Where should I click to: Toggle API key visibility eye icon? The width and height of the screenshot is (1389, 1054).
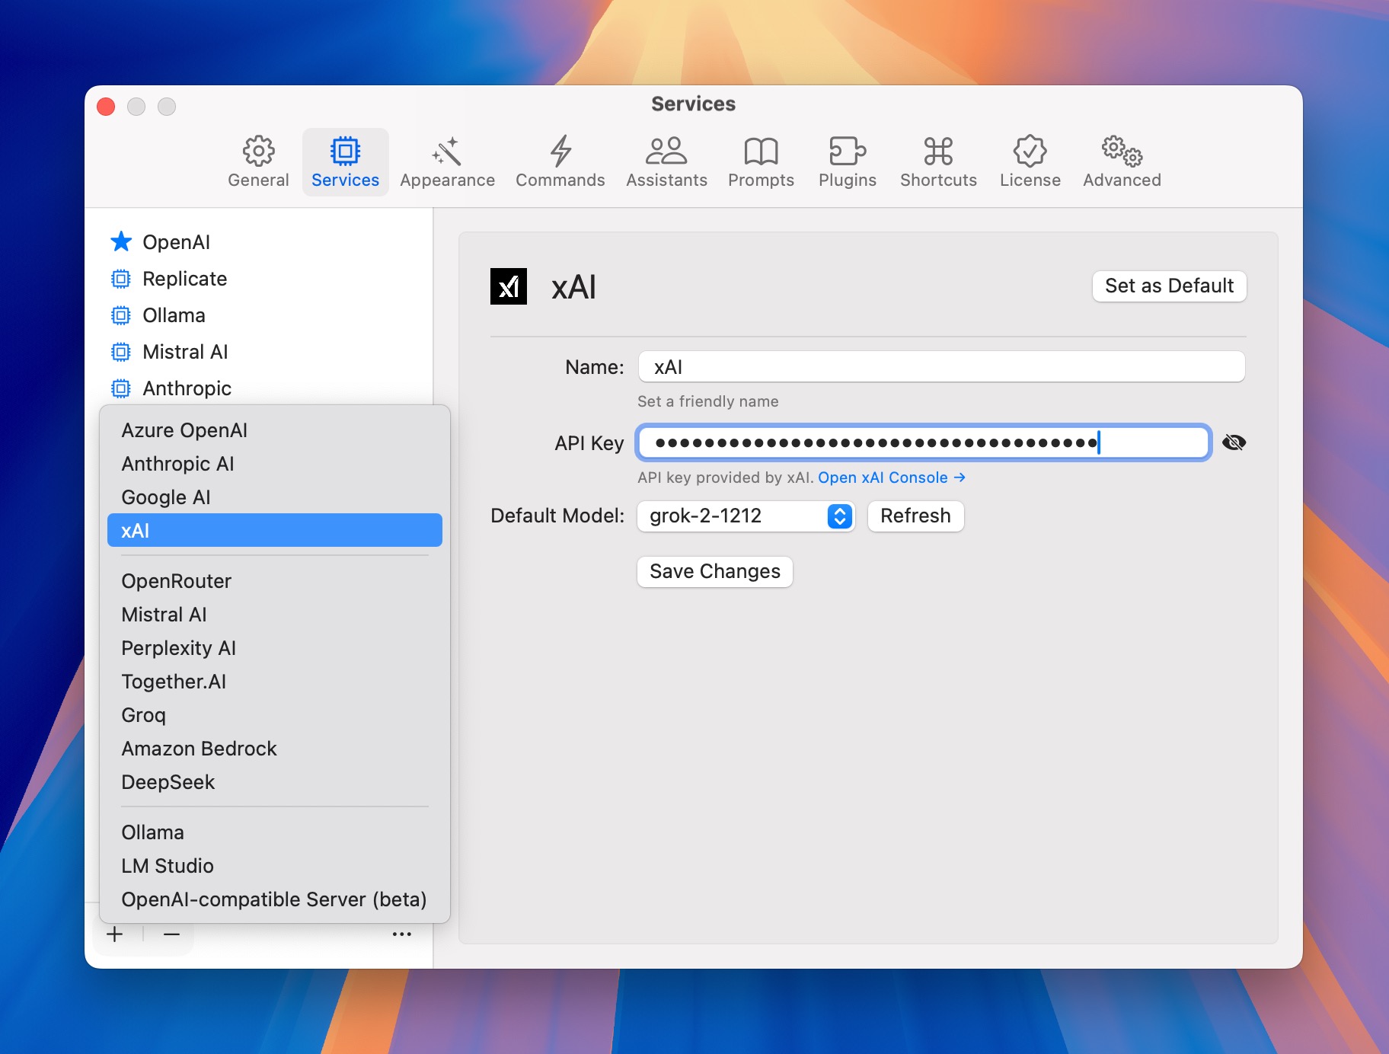point(1234,442)
